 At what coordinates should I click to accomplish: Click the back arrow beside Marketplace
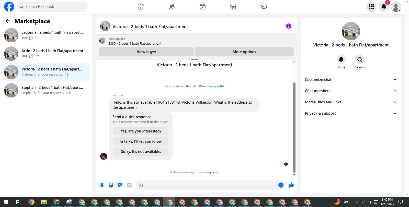(8, 21)
